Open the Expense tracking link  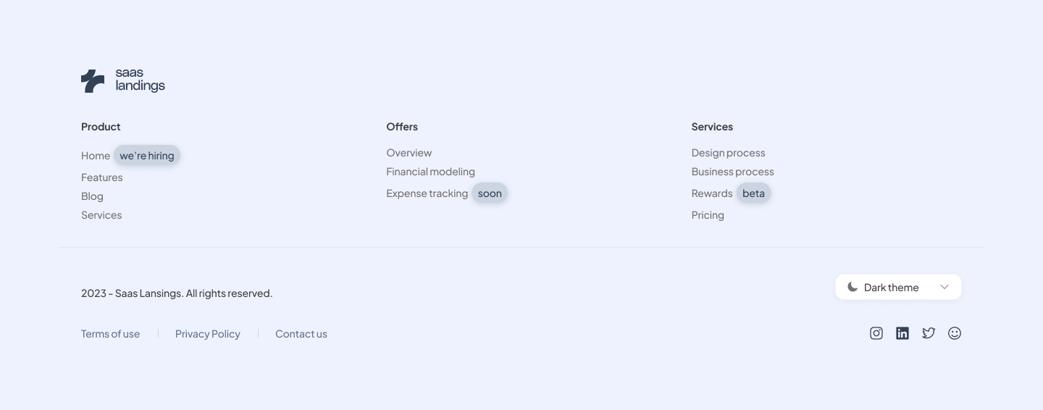click(427, 193)
